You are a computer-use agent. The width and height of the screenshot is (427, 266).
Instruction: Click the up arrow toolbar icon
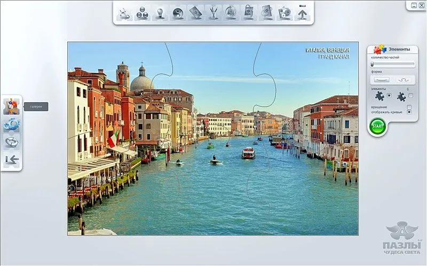[302, 13]
